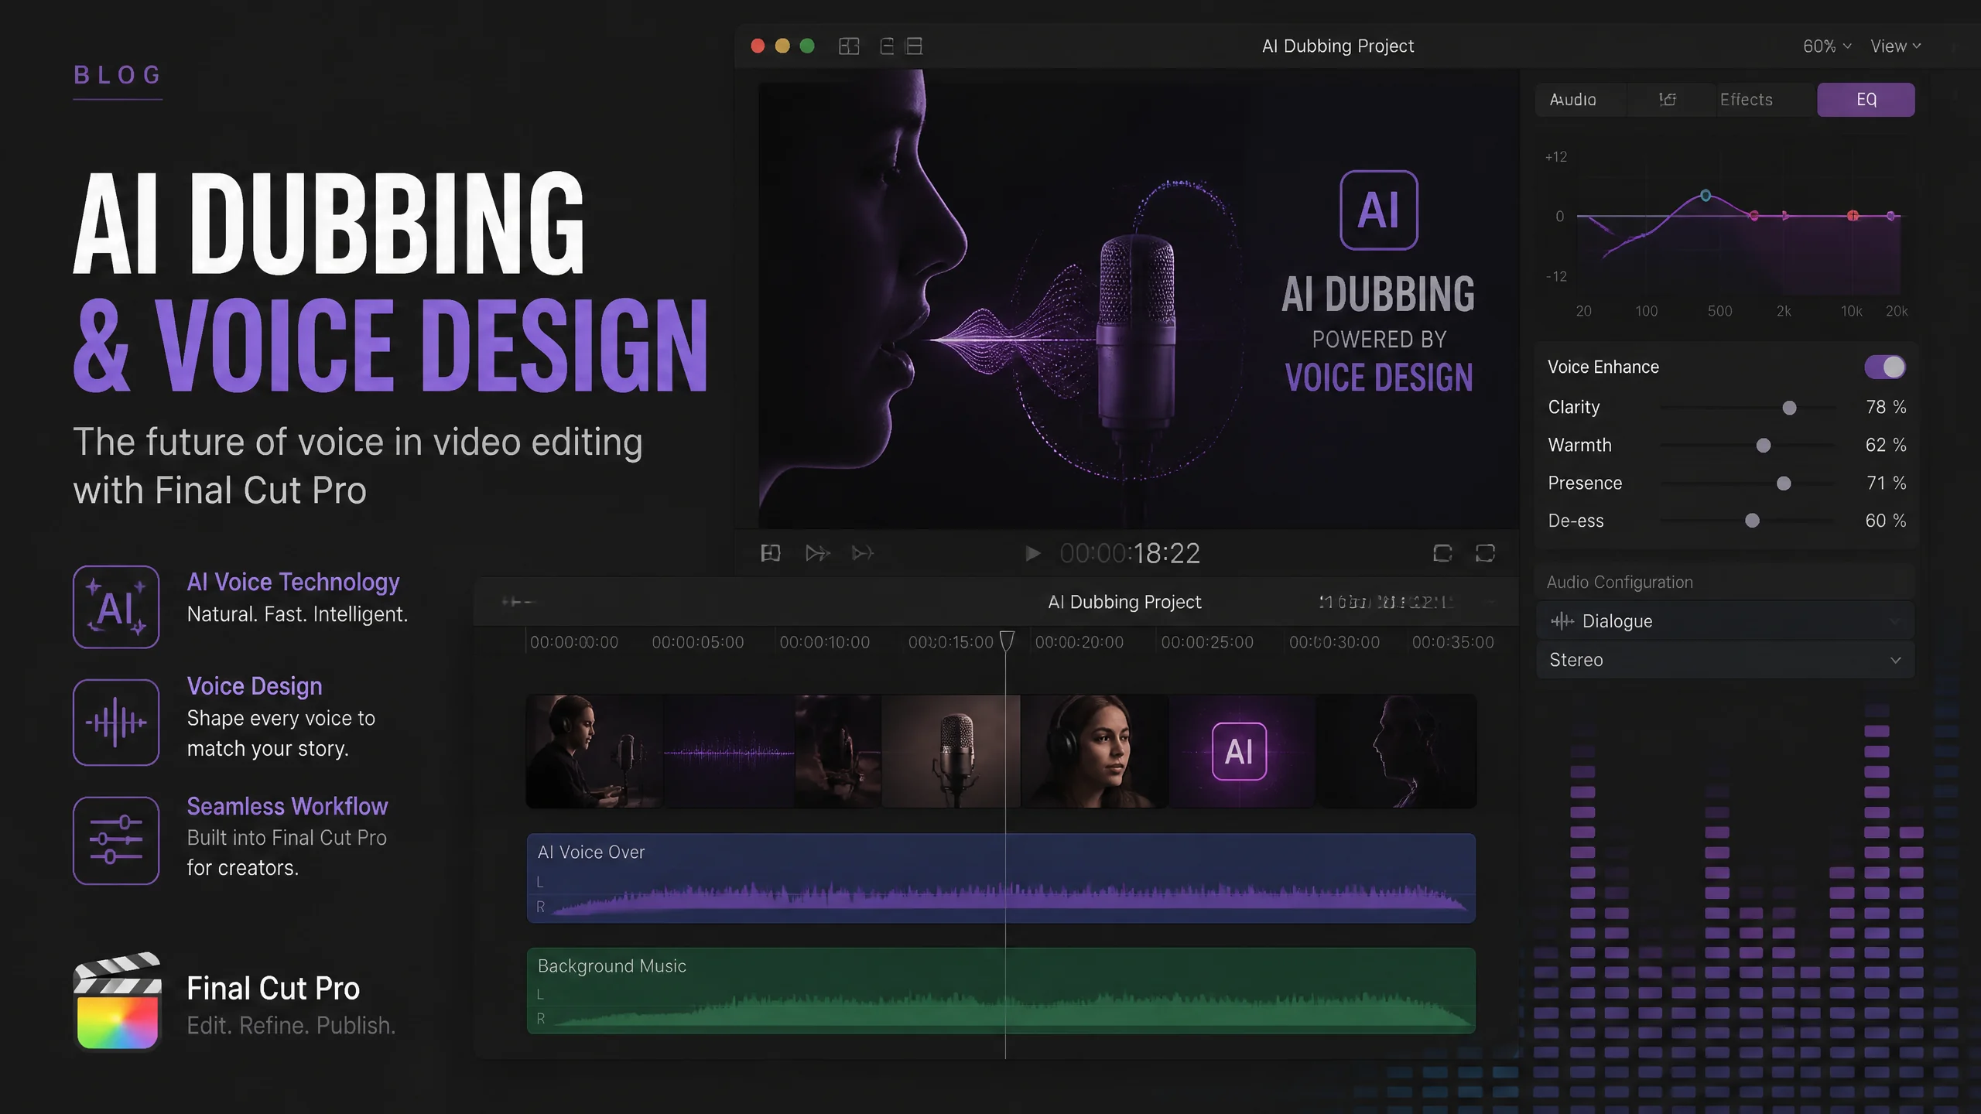
Task: Click the inspector layout icon in title bar
Action: (914, 46)
